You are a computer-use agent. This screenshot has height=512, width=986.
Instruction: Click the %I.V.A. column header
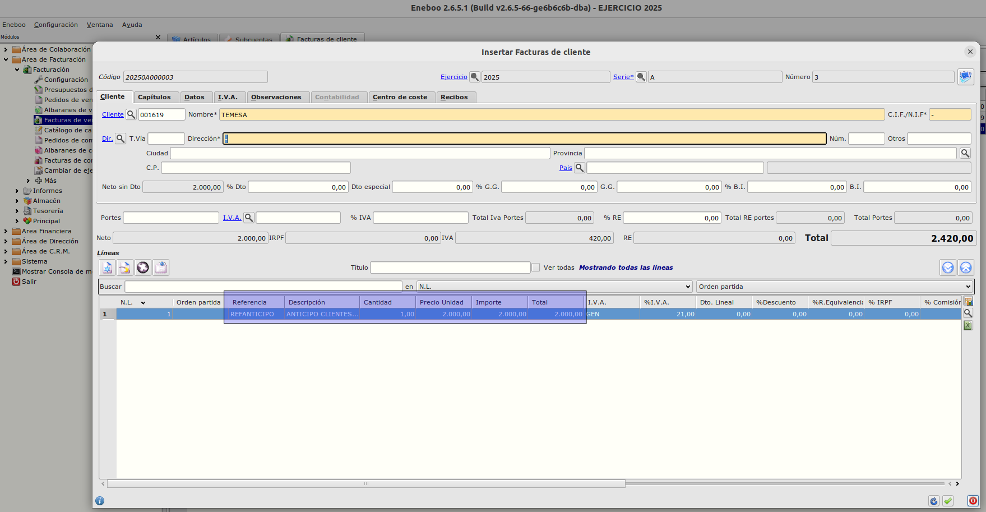(668, 302)
